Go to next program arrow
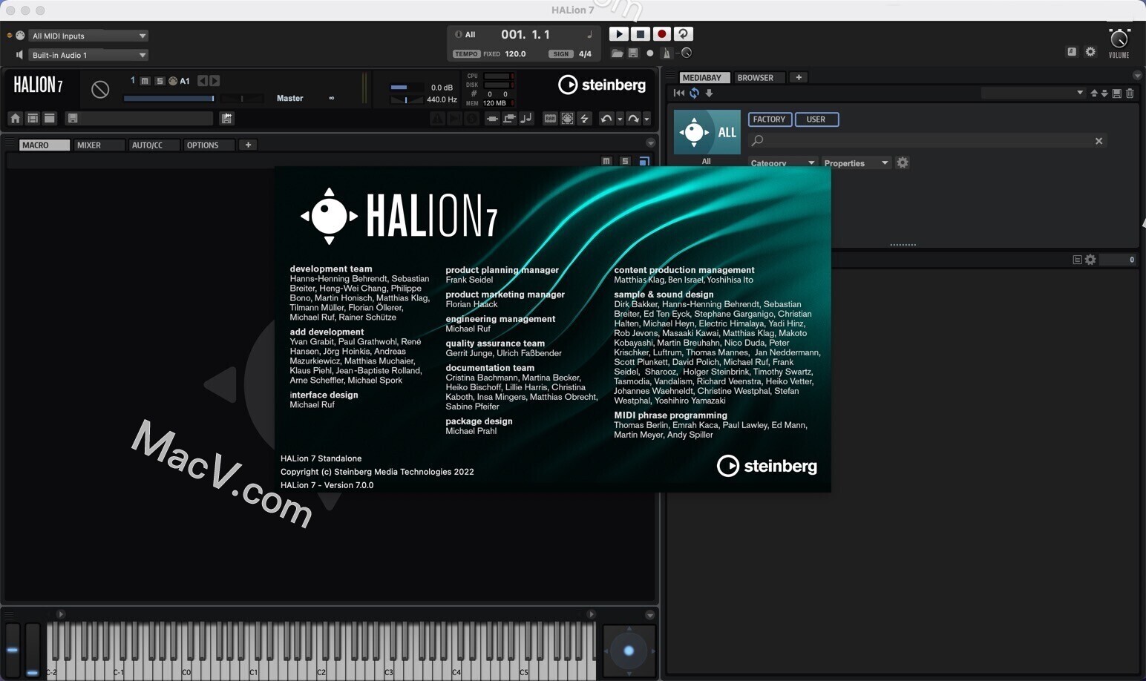 [215, 81]
